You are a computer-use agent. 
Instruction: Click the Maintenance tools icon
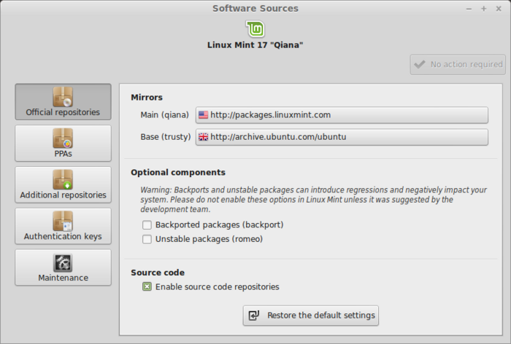tap(63, 263)
